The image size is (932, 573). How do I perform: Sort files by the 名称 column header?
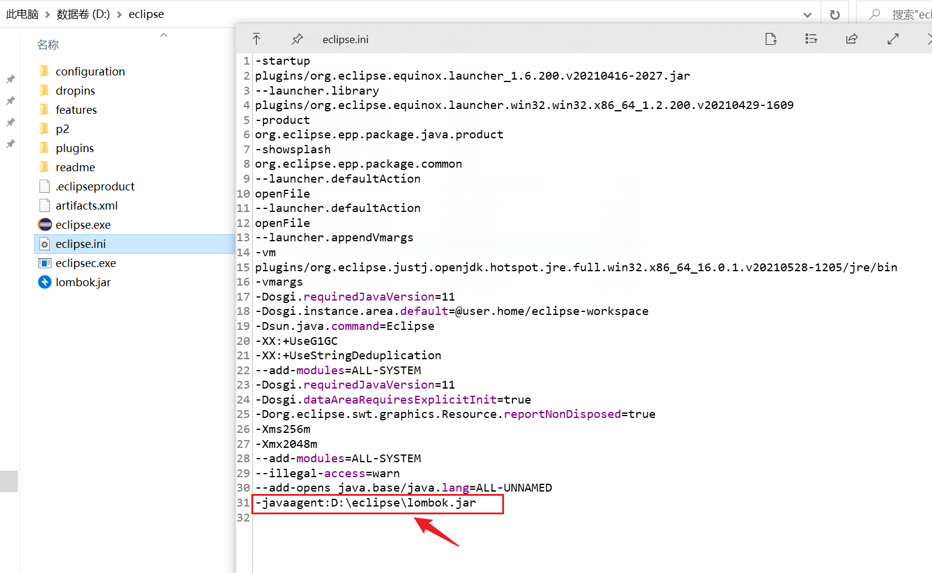[x=48, y=45]
